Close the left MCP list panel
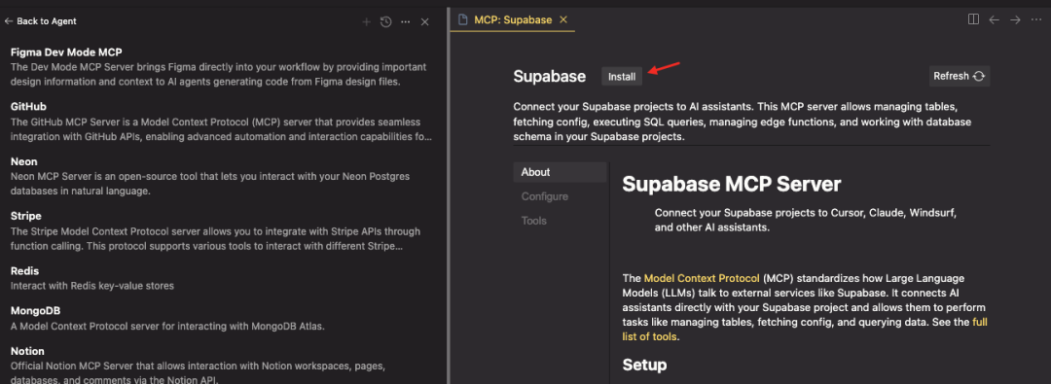1051x384 pixels. click(424, 22)
